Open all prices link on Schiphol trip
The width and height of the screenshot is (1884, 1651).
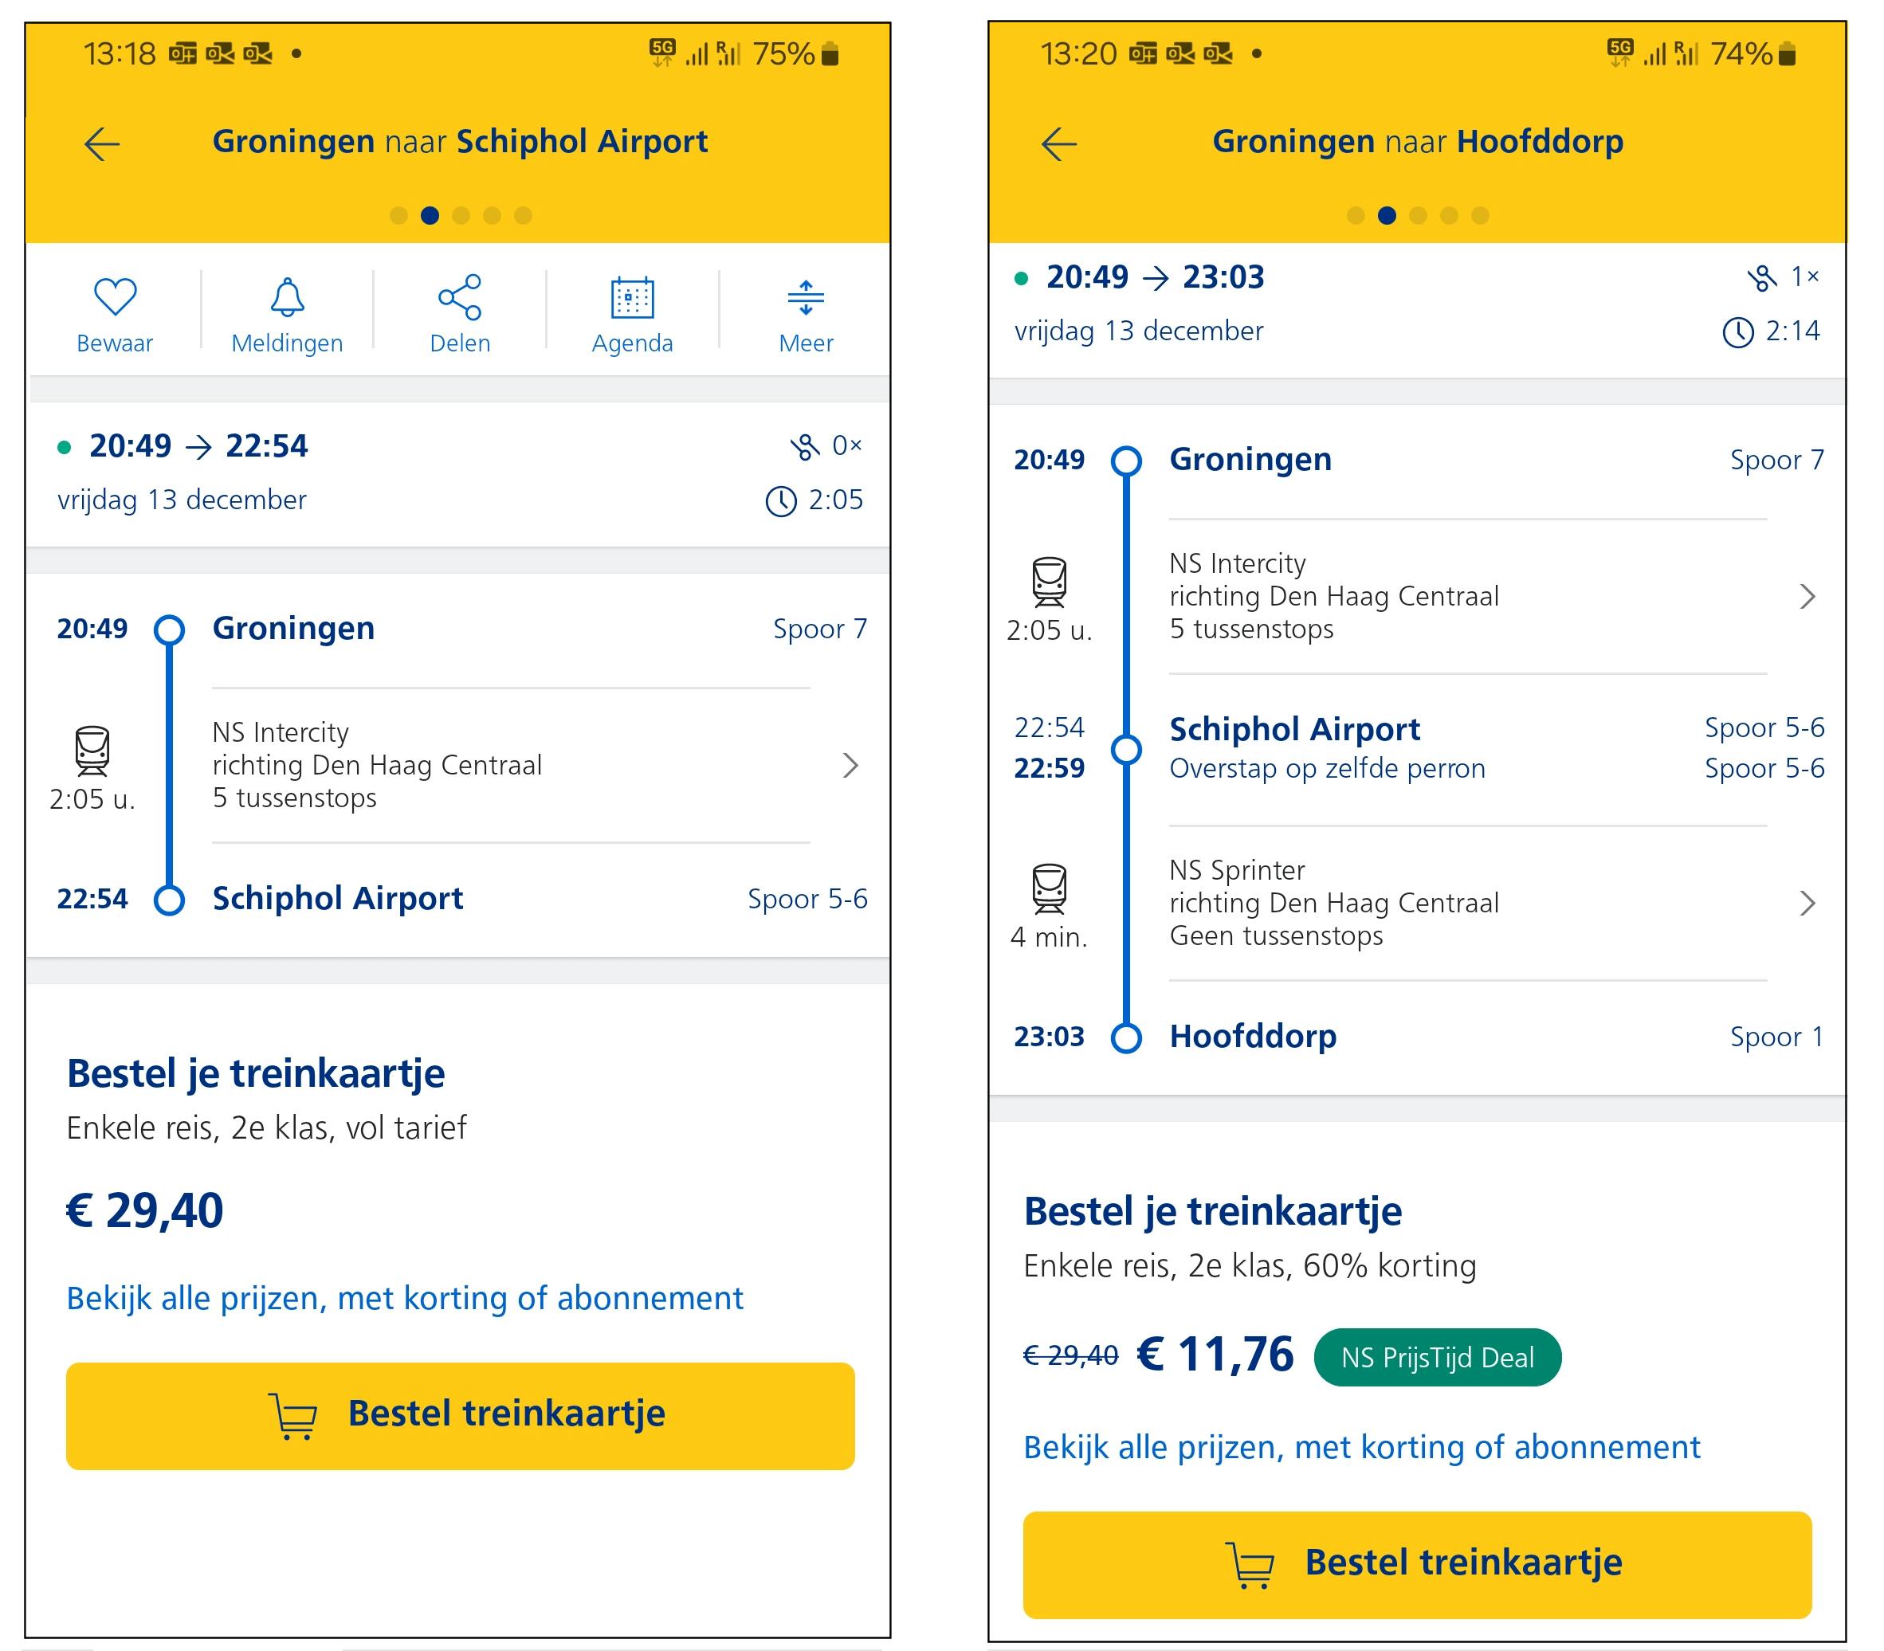404,1298
